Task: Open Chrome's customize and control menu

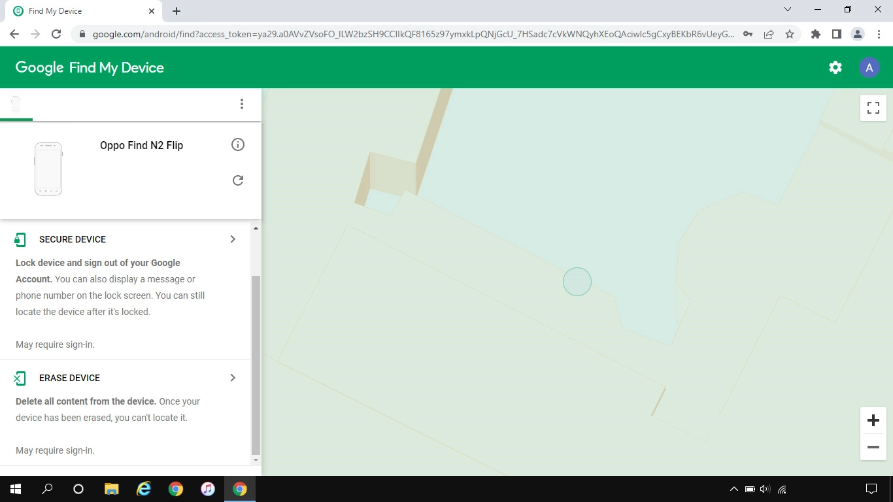Action: [x=879, y=33]
